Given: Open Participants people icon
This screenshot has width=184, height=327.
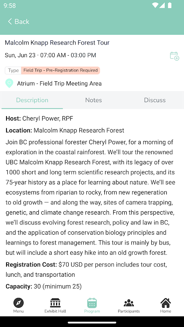Looking at the screenshot, I should click(129, 303).
